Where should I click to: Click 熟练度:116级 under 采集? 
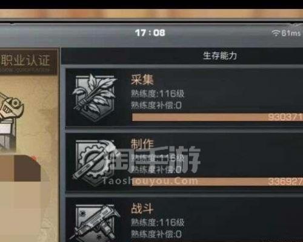click(158, 94)
